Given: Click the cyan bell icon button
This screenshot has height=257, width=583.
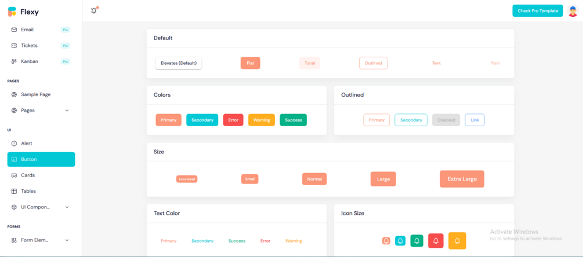Looking at the screenshot, I should (400, 241).
